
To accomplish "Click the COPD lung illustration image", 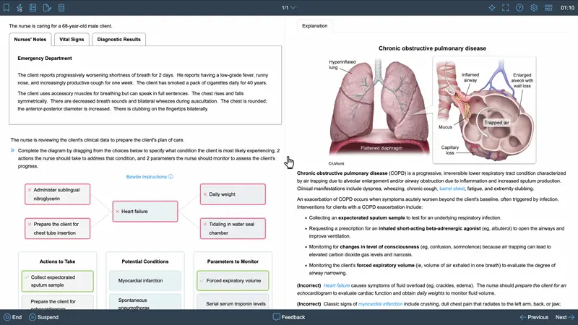I will click(432, 110).
